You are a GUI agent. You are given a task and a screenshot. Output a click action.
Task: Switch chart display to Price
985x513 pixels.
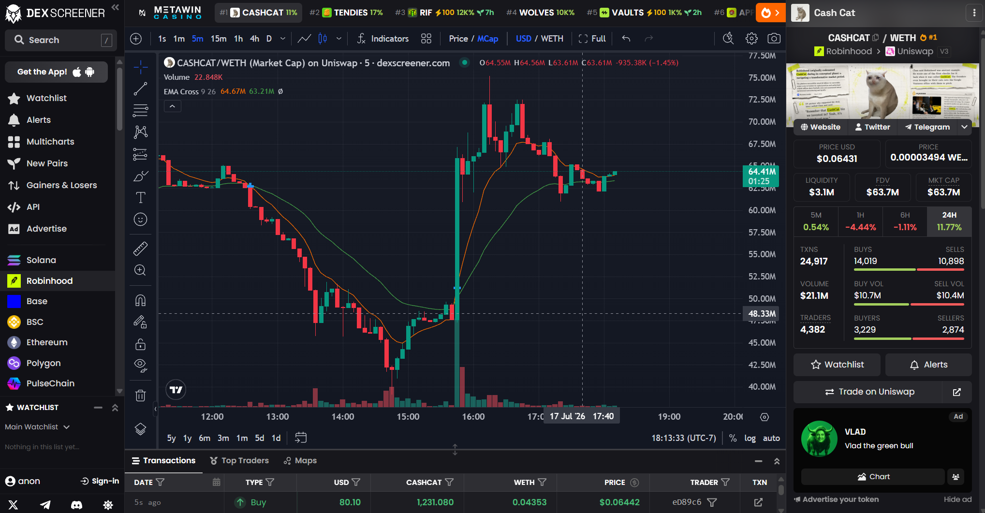tap(458, 39)
